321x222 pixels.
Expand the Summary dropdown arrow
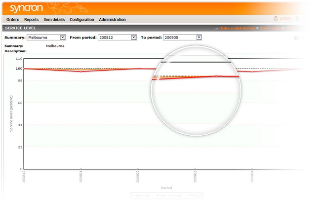pyautogui.click(x=63, y=37)
